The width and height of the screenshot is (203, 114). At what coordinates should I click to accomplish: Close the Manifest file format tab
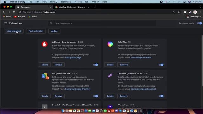coord(89,7)
